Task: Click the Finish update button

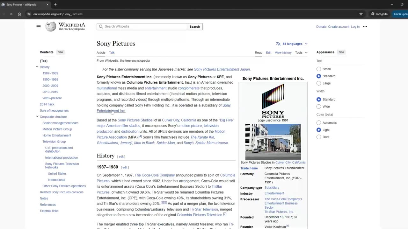Action: click(x=400, y=14)
